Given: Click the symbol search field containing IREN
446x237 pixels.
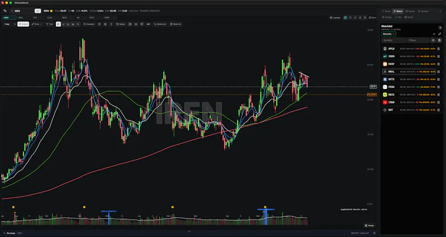Looking at the screenshot, I should [x=22, y=11].
